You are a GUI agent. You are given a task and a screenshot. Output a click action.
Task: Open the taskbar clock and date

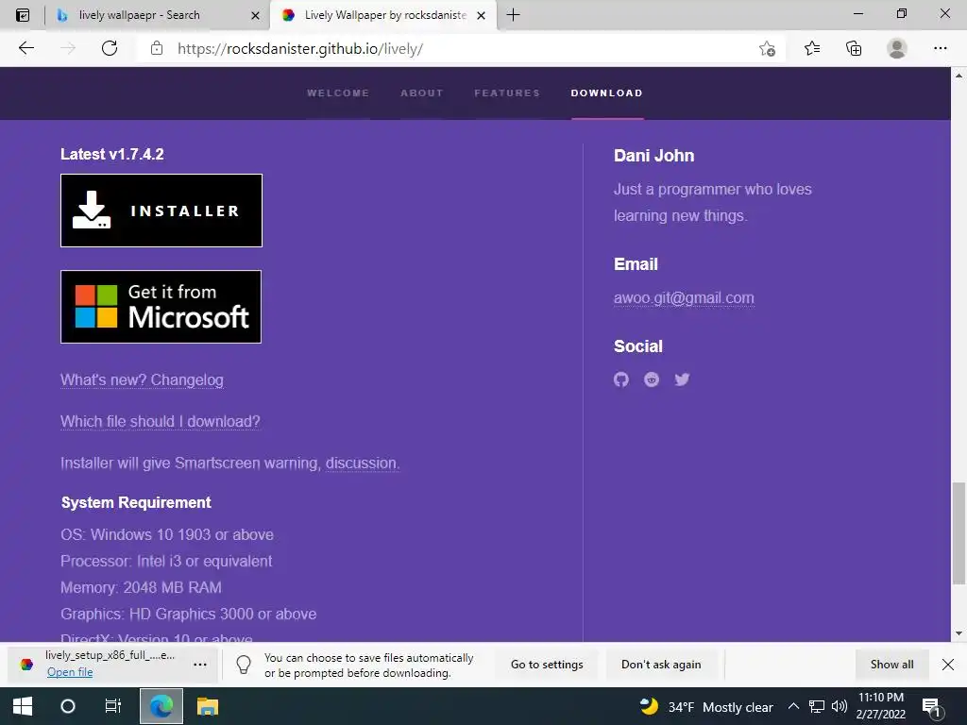[x=881, y=706]
